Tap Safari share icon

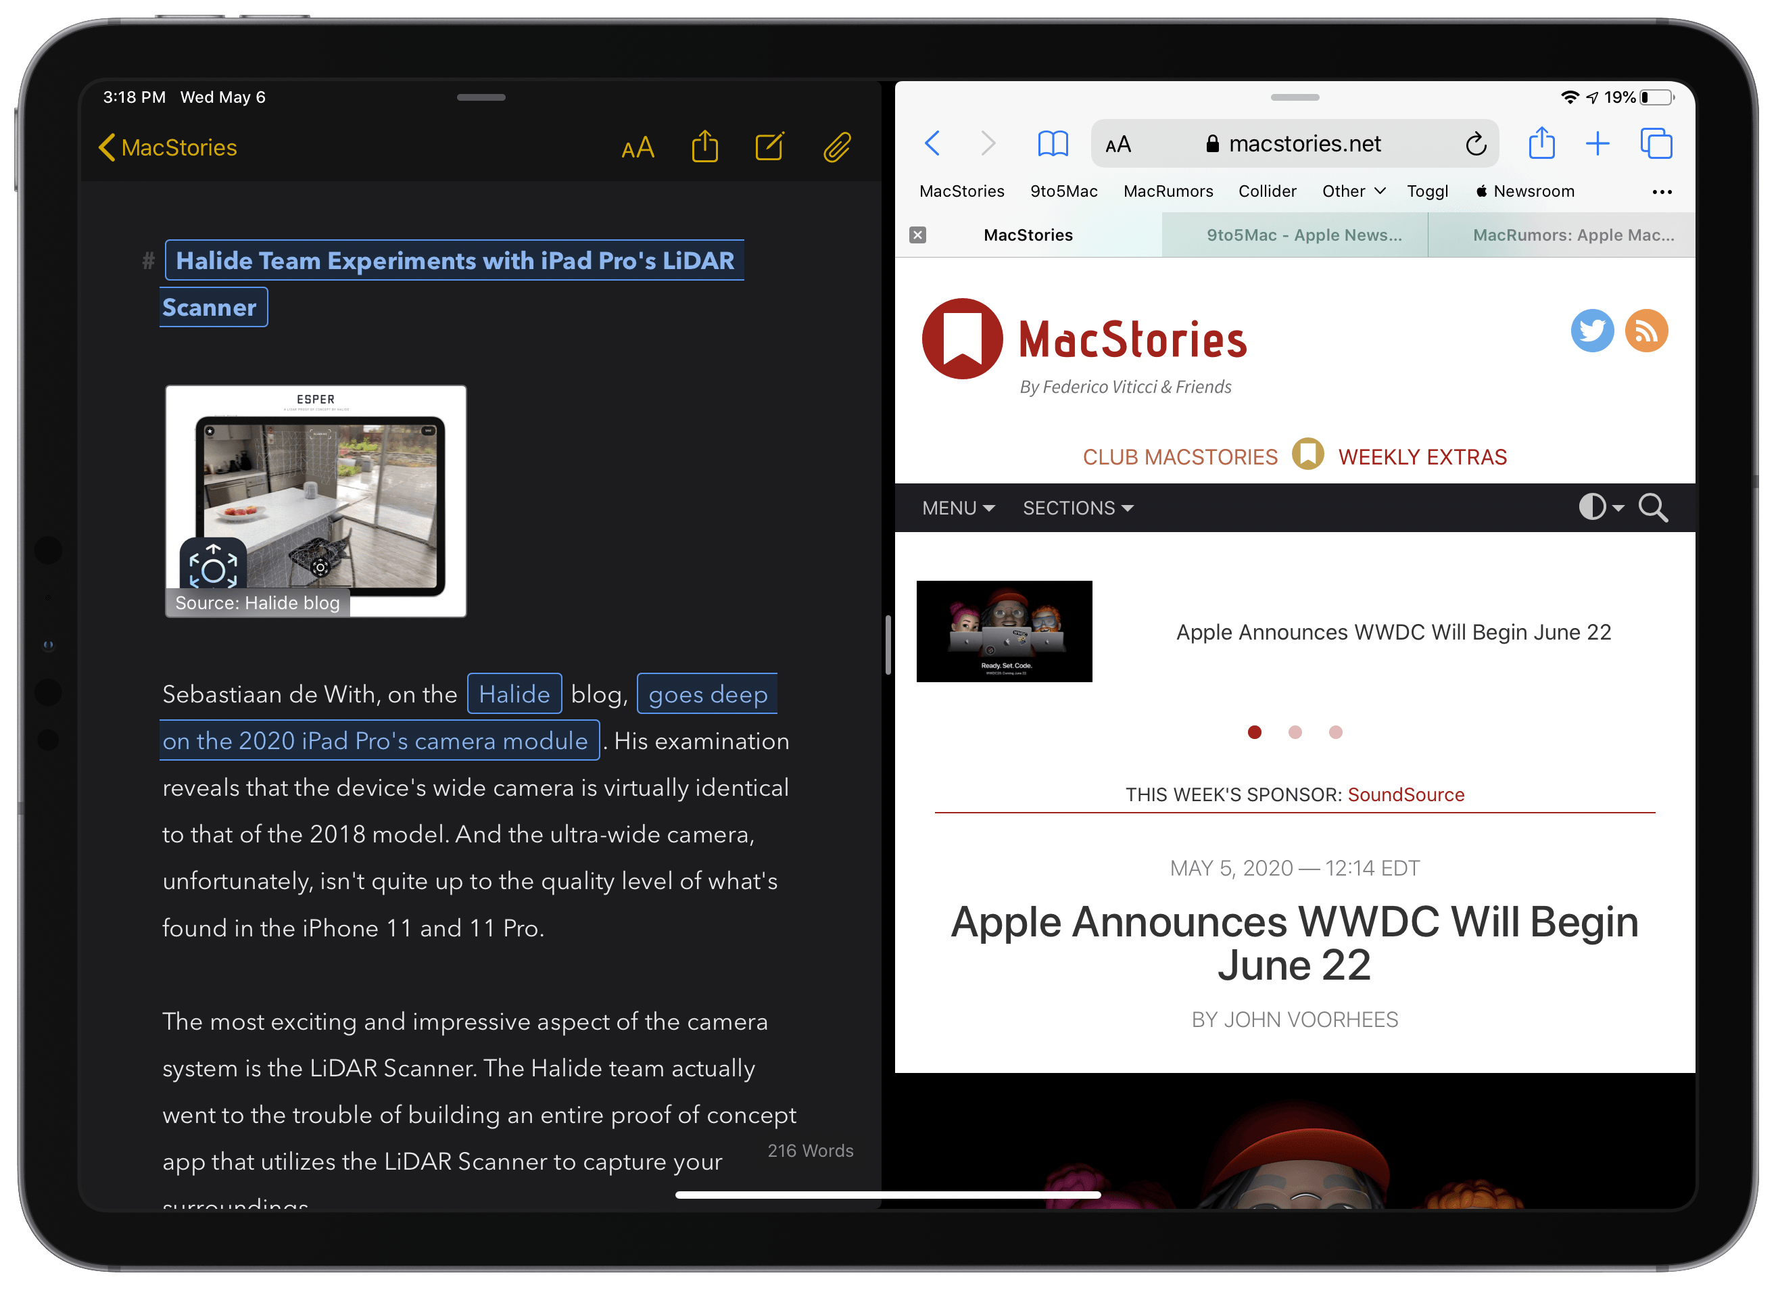point(1541,143)
